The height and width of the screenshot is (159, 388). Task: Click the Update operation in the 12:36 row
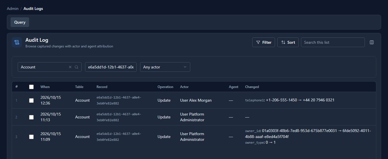tap(164, 100)
